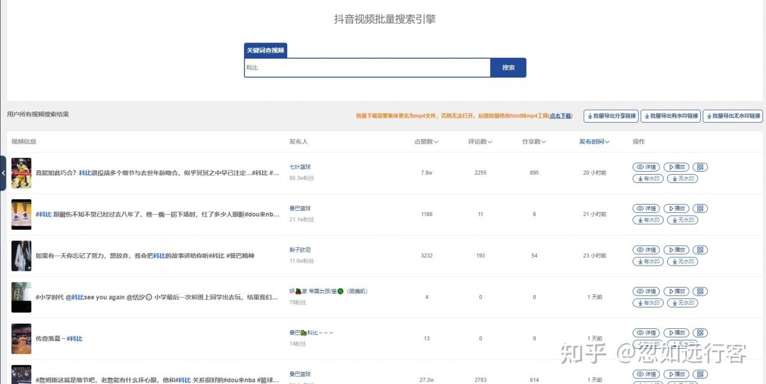Play the 七叶篮球 video
Screen dimensions: 766x384
pyautogui.click(x=677, y=167)
